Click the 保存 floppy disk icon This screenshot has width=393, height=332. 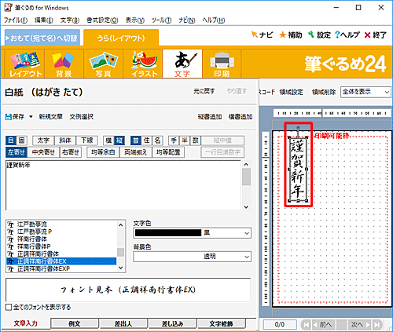click(x=9, y=117)
